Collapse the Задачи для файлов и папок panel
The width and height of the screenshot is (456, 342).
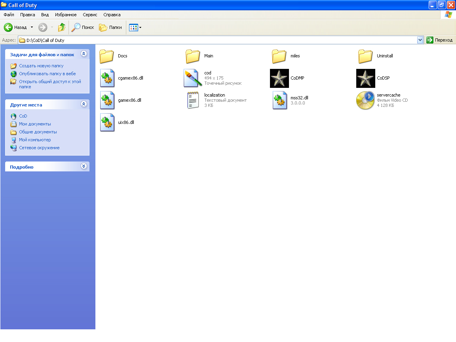[84, 54]
